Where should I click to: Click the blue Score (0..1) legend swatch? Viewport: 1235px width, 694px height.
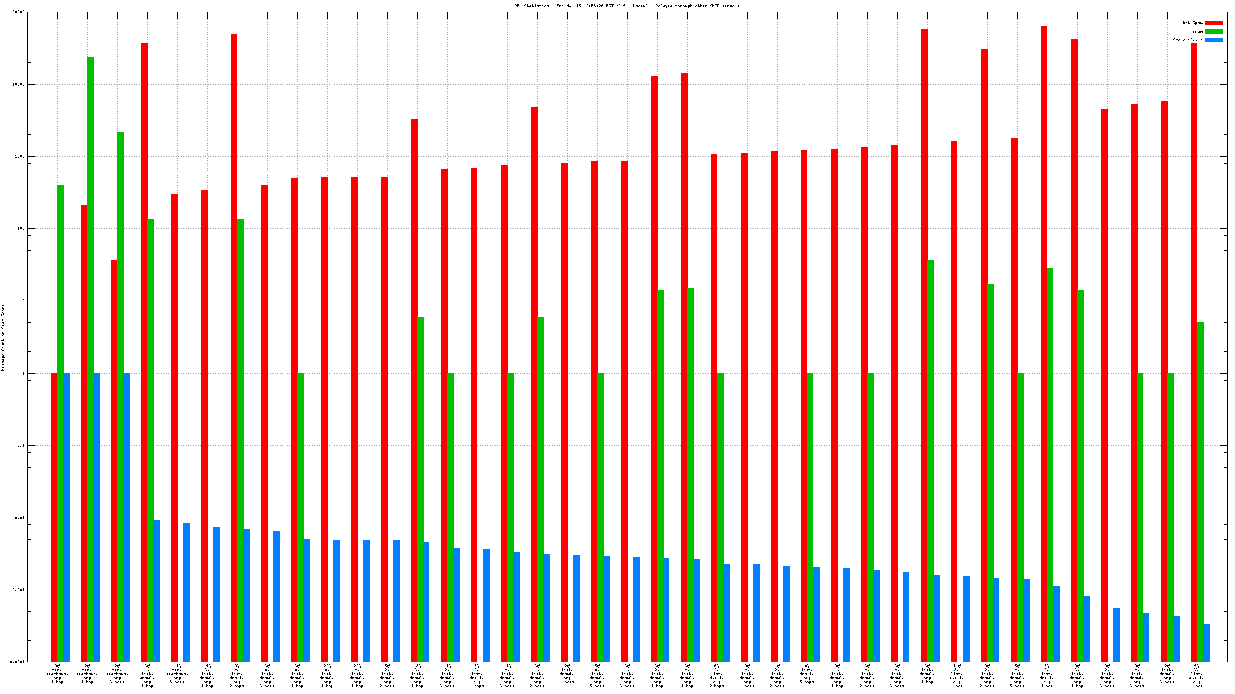tap(1213, 40)
